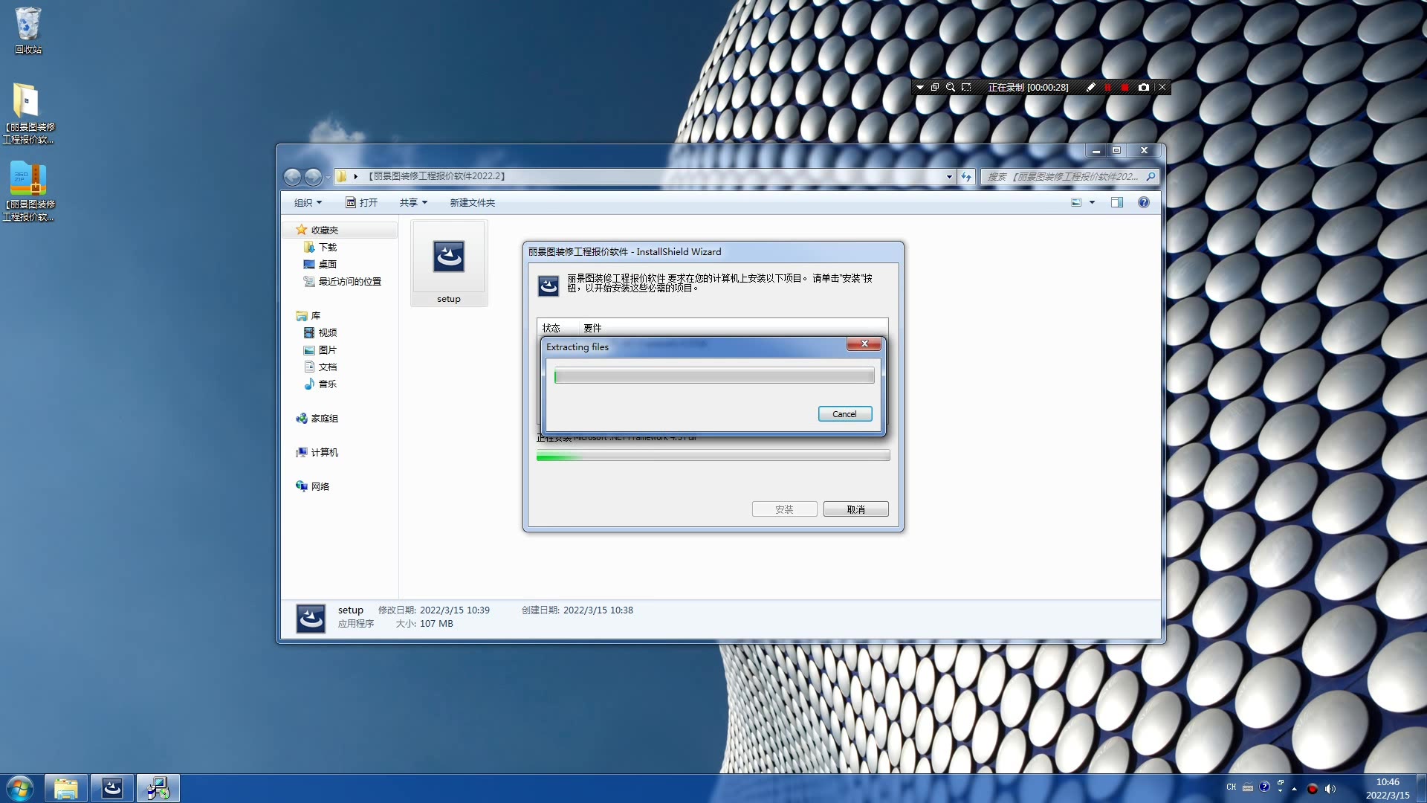
Task: Click the address bar folder path
Action: 437,176
